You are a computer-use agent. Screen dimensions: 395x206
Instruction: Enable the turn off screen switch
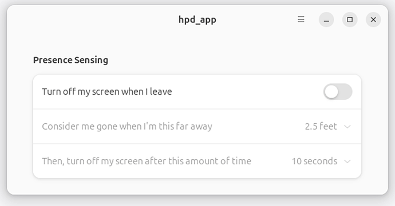point(338,92)
